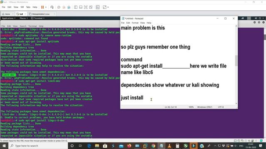Open the Windows notification center
The image size is (266, 149).
tap(261, 146)
